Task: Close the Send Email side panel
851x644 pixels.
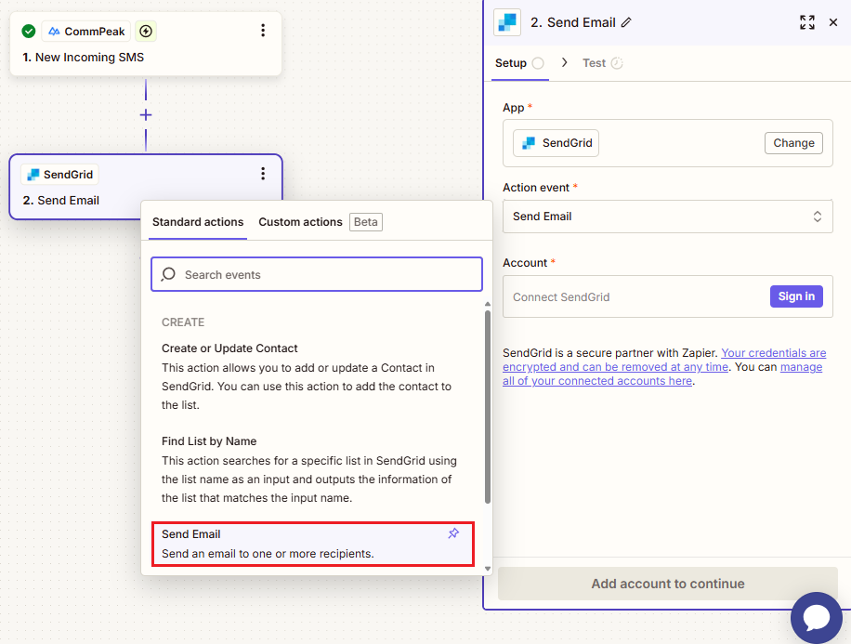Action: pyautogui.click(x=833, y=22)
